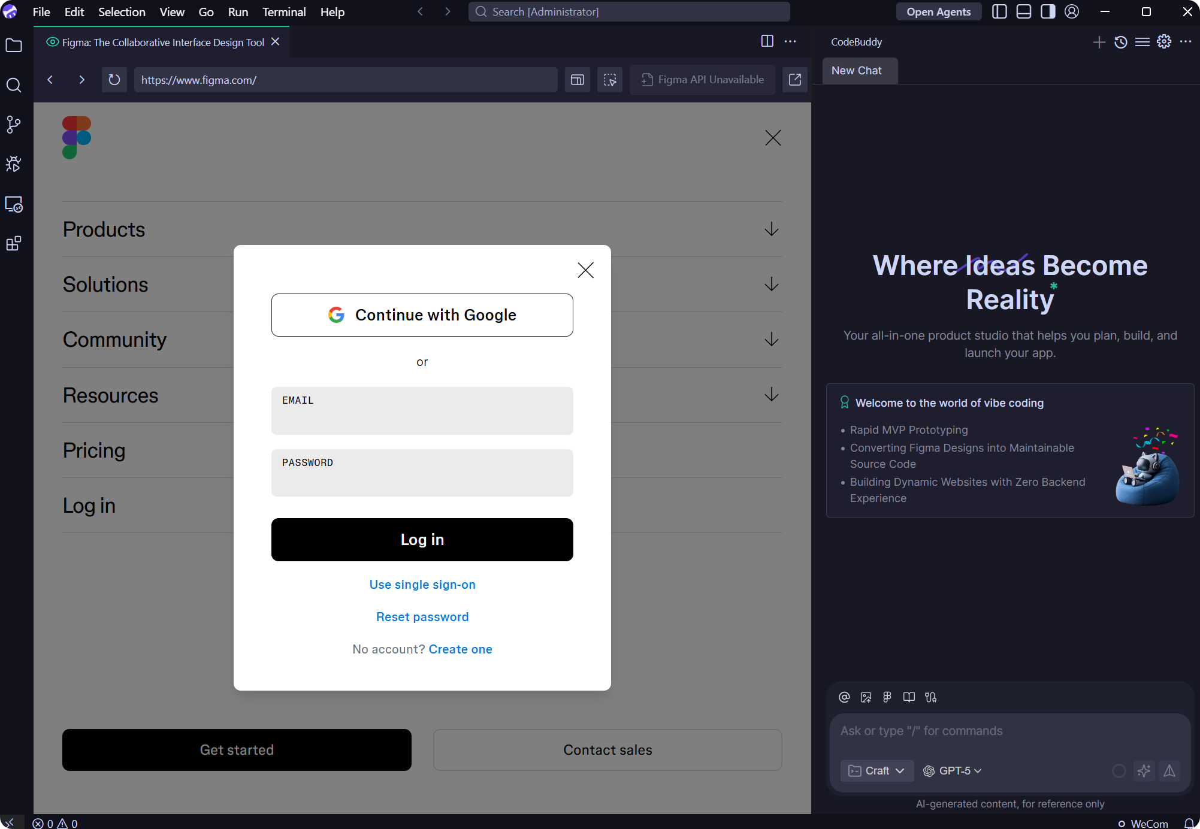Open the Remote Explorer monitor icon

point(14,204)
